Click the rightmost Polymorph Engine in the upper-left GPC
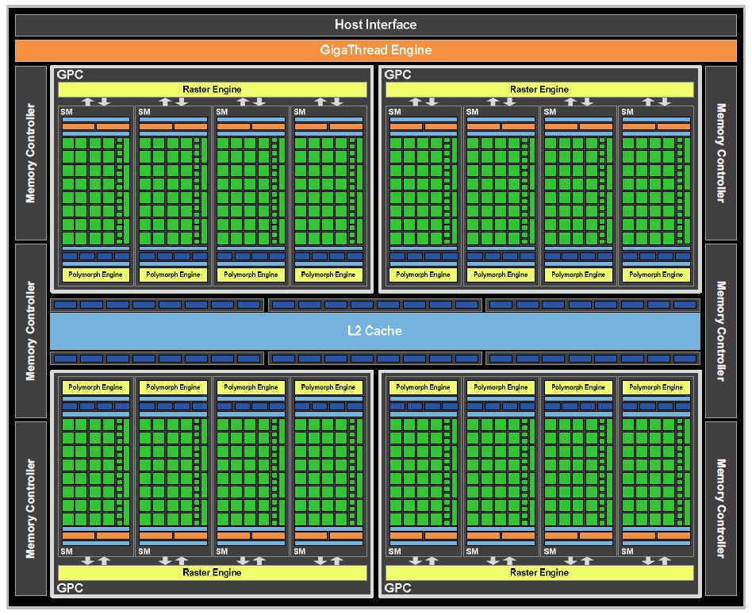 [328, 275]
